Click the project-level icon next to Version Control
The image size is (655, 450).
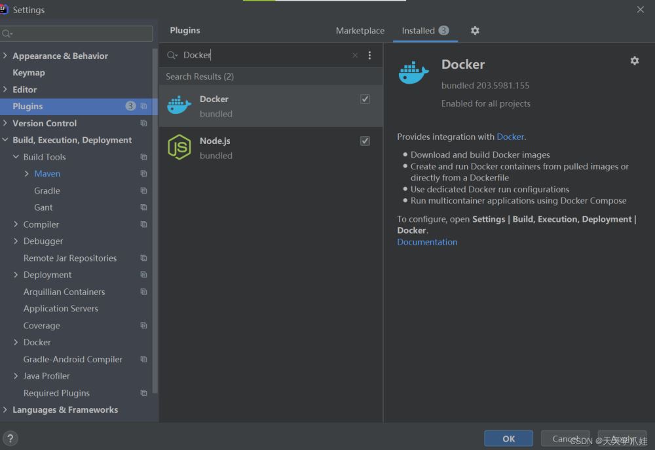(143, 123)
